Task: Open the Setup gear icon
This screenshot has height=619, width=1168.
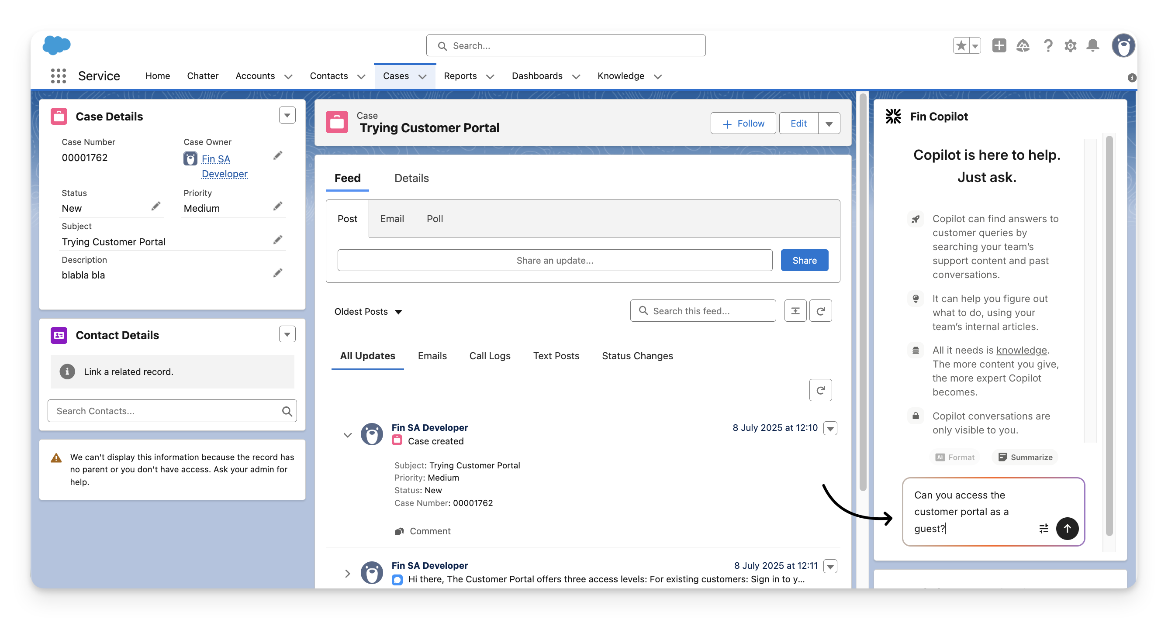Action: [1071, 46]
